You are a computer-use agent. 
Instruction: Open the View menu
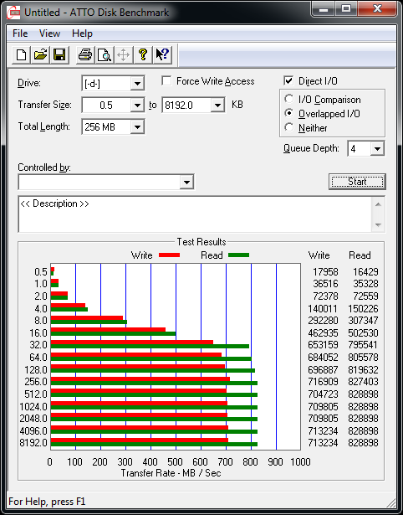click(49, 33)
